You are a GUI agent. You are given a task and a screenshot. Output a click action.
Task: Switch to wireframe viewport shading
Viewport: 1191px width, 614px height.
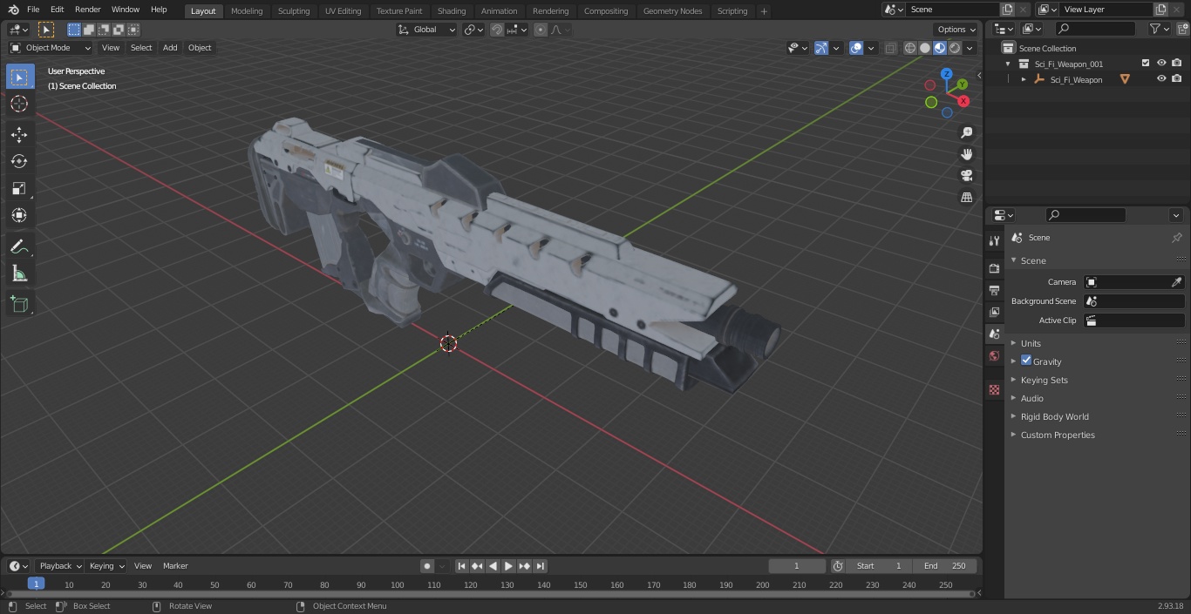click(909, 48)
